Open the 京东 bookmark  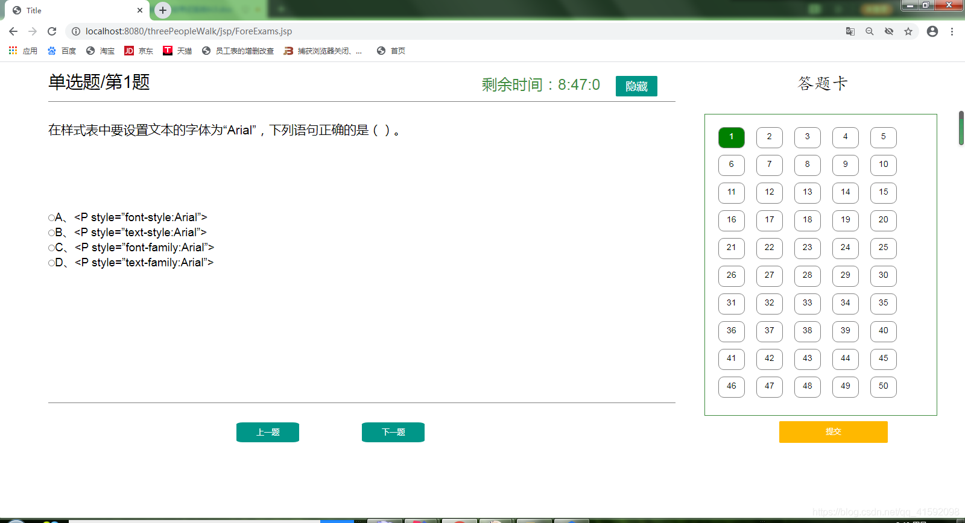(139, 51)
